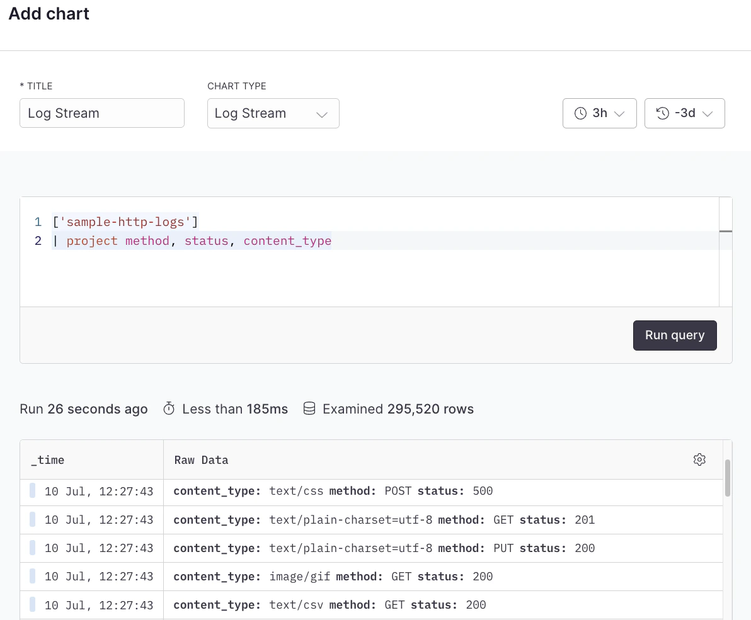Click the Title field containing "Log Stream"
Image resolution: width=751 pixels, height=620 pixels.
(101, 113)
